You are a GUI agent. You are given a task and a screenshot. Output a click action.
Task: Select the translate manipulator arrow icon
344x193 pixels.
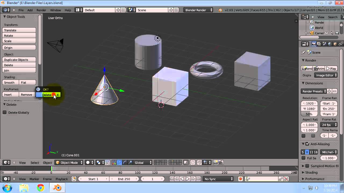point(119,162)
